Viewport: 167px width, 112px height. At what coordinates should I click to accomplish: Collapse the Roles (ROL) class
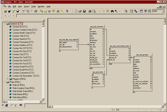[x=4, y=82]
